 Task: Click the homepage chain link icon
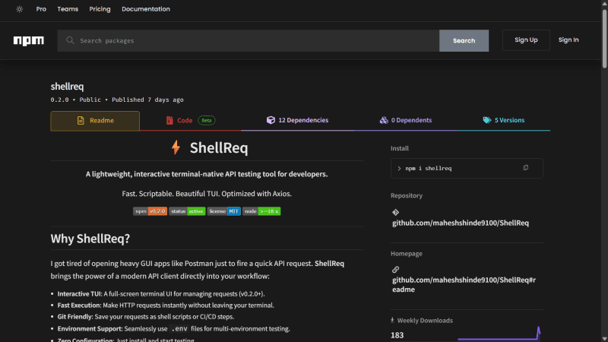395,270
